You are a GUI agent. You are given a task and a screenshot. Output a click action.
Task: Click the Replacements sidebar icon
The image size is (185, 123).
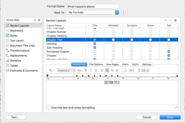(7, 55)
